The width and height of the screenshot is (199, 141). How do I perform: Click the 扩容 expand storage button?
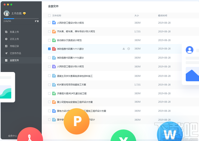(x=37, y=21)
